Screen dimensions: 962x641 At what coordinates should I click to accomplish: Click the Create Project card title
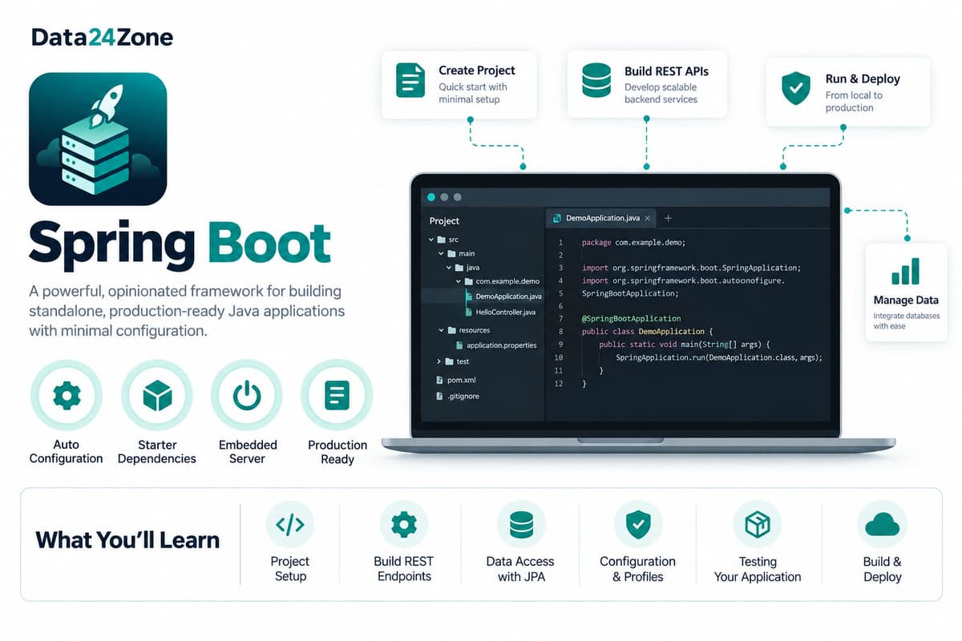point(477,71)
